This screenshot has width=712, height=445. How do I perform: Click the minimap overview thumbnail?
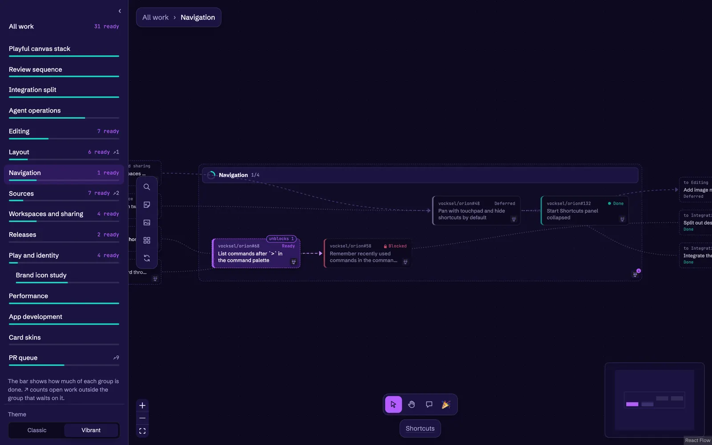[x=655, y=400]
